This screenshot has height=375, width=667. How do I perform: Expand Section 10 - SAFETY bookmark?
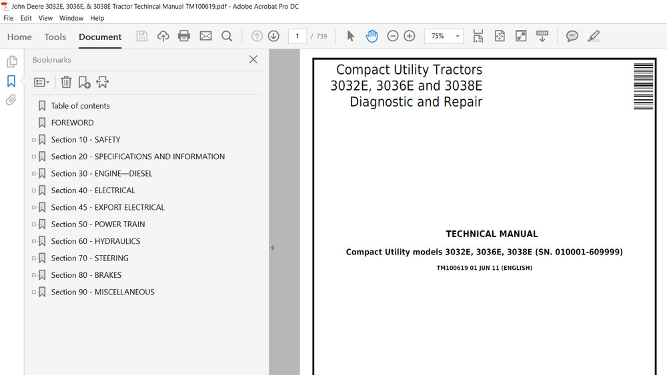34,140
